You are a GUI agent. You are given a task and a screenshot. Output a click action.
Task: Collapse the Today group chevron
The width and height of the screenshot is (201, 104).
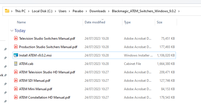(12, 31)
